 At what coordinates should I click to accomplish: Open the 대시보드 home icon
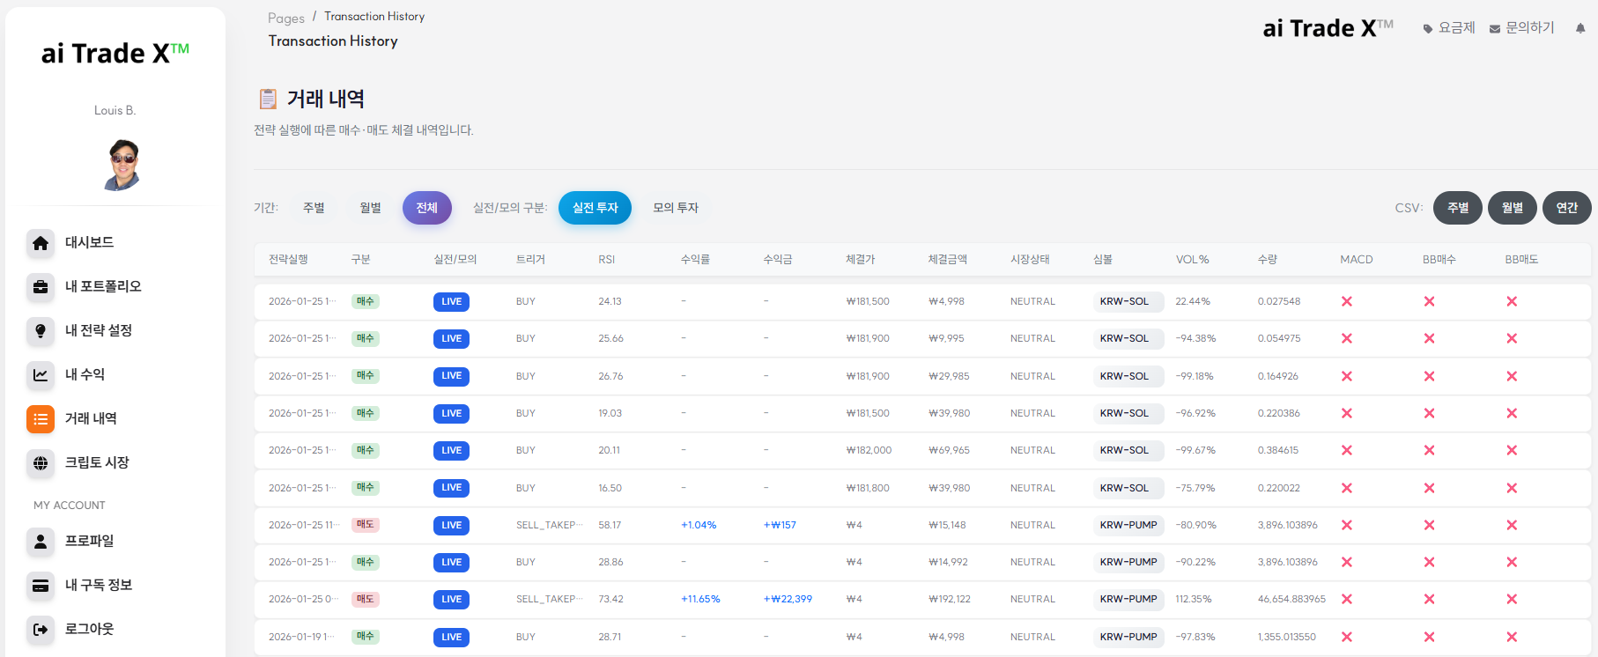tap(41, 243)
